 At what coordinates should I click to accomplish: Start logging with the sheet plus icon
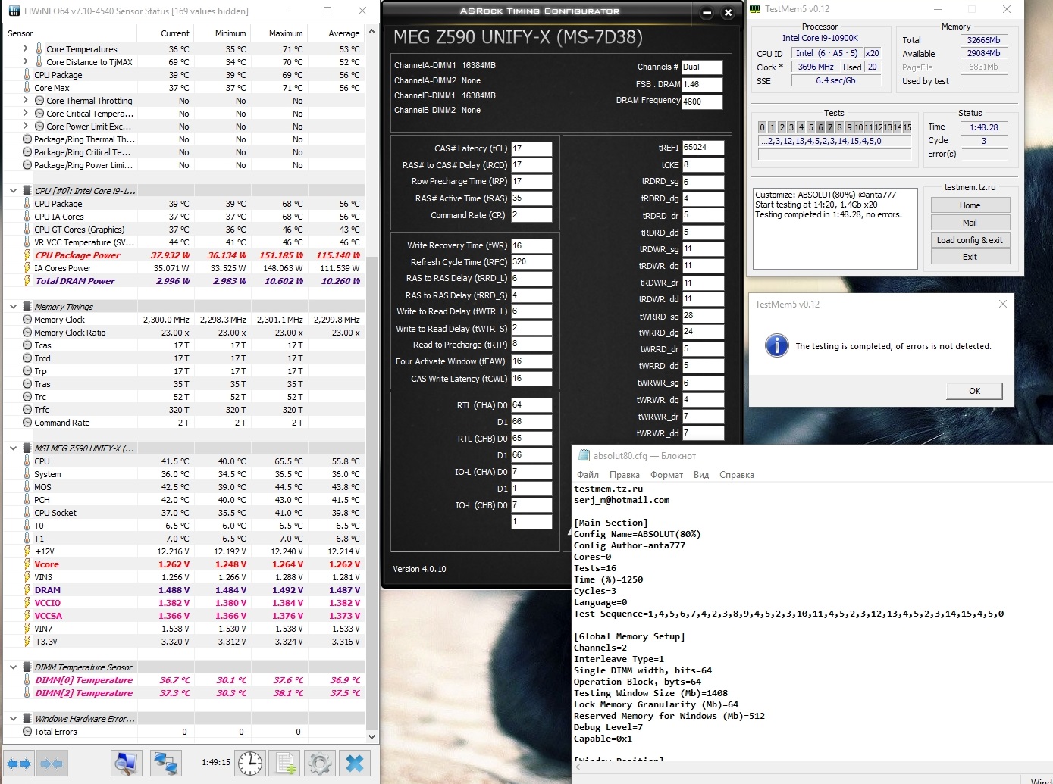(x=286, y=764)
